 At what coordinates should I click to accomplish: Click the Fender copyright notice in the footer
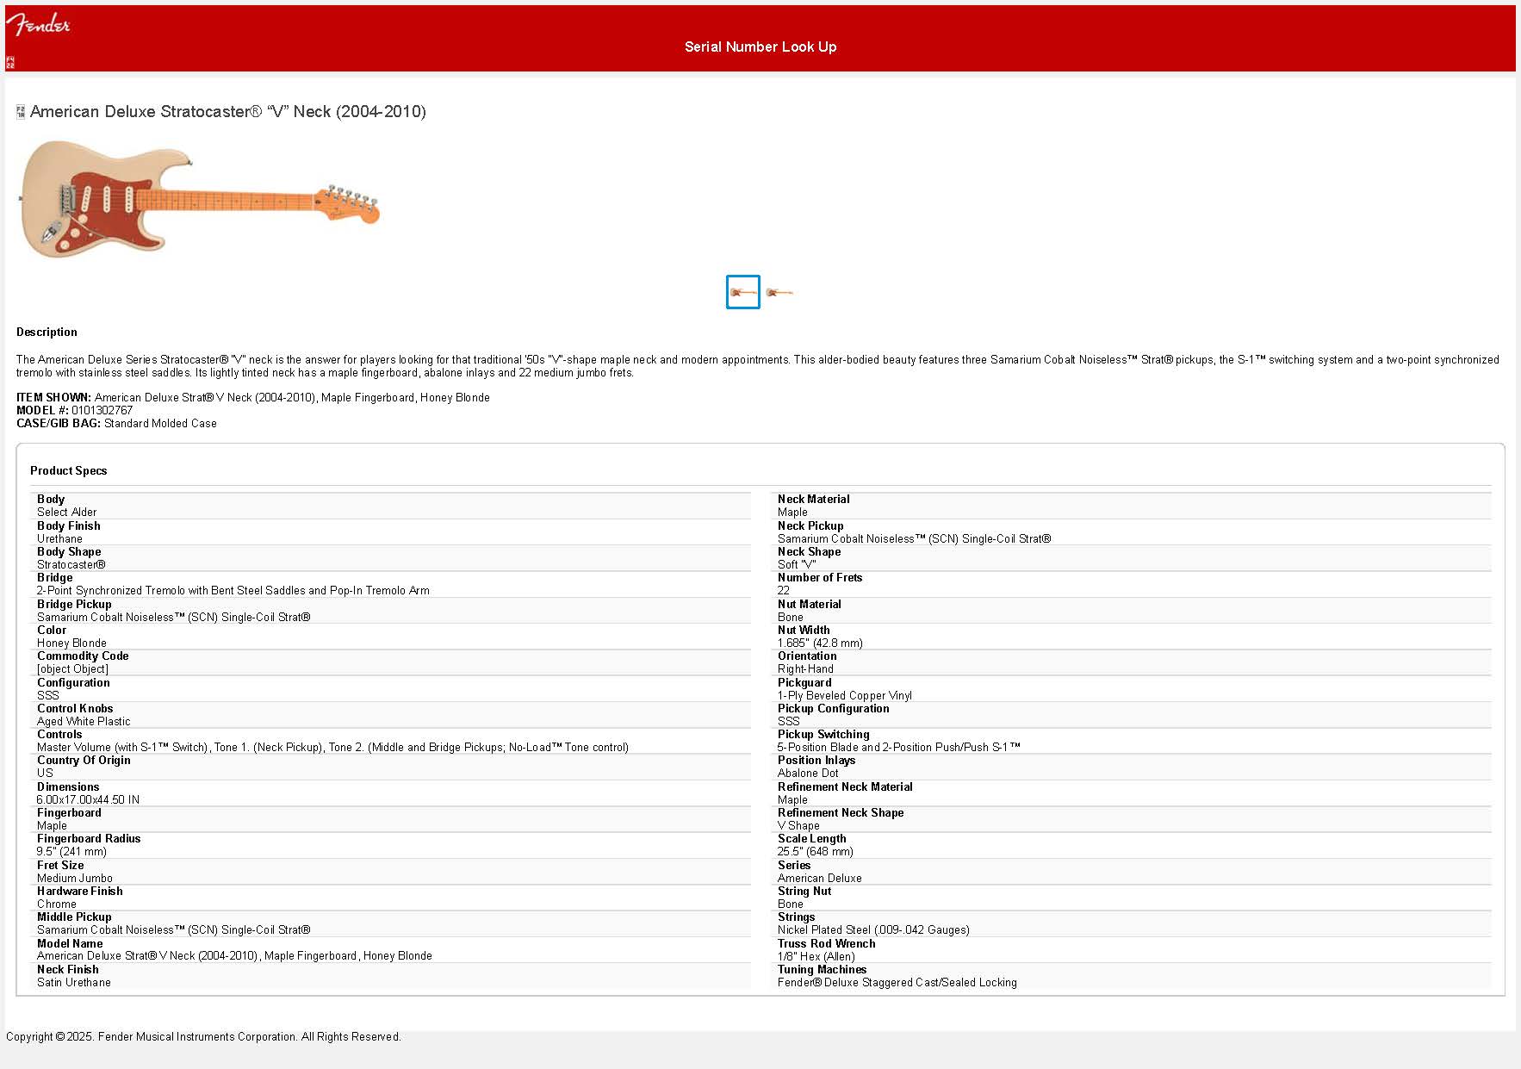tap(203, 1036)
